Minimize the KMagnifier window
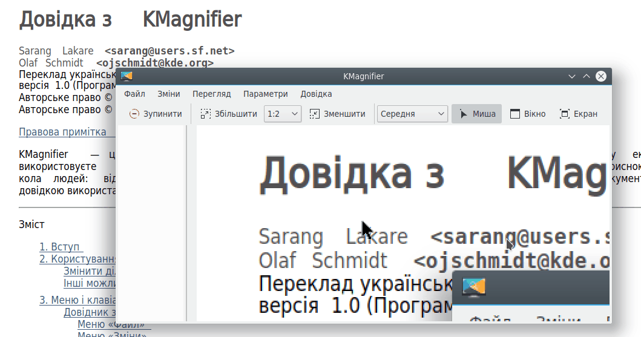This screenshot has height=337, width=641. (x=571, y=76)
